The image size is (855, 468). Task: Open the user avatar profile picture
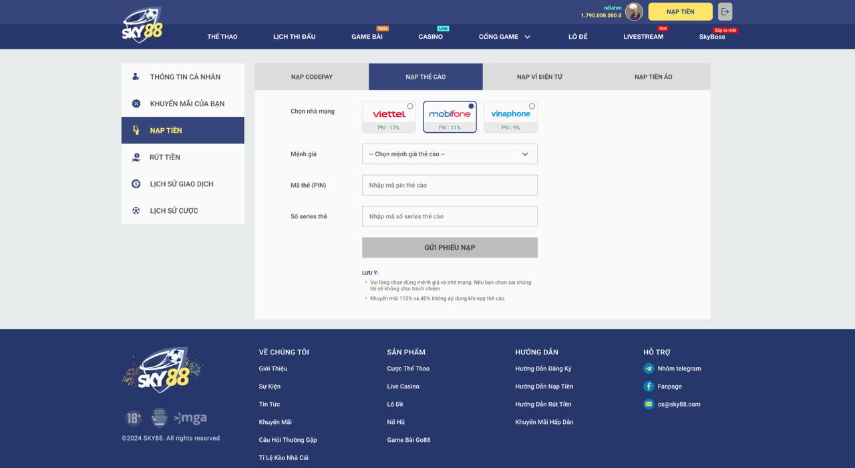[x=634, y=11]
